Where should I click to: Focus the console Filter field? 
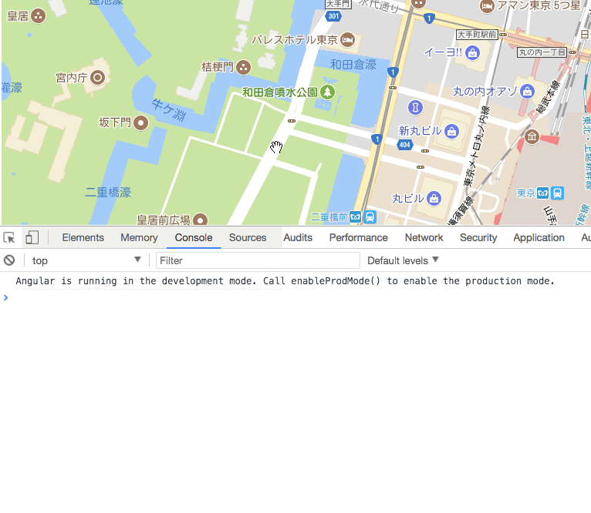[x=258, y=260]
